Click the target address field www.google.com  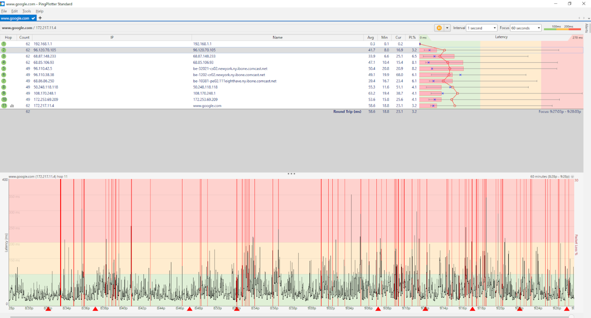29,28
